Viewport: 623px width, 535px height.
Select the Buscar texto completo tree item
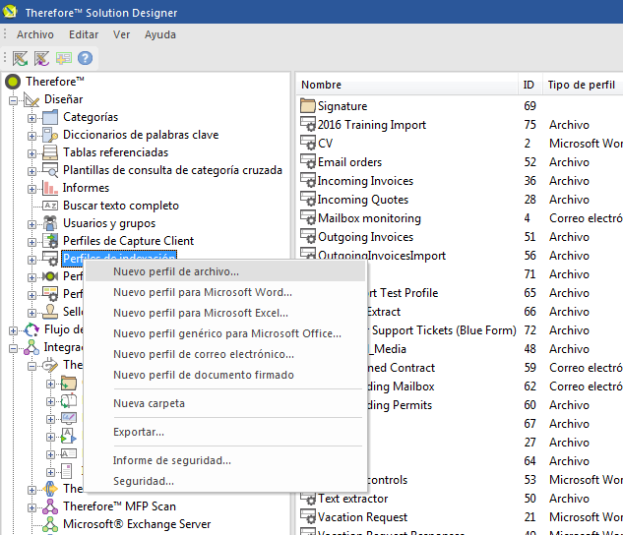tap(121, 206)
